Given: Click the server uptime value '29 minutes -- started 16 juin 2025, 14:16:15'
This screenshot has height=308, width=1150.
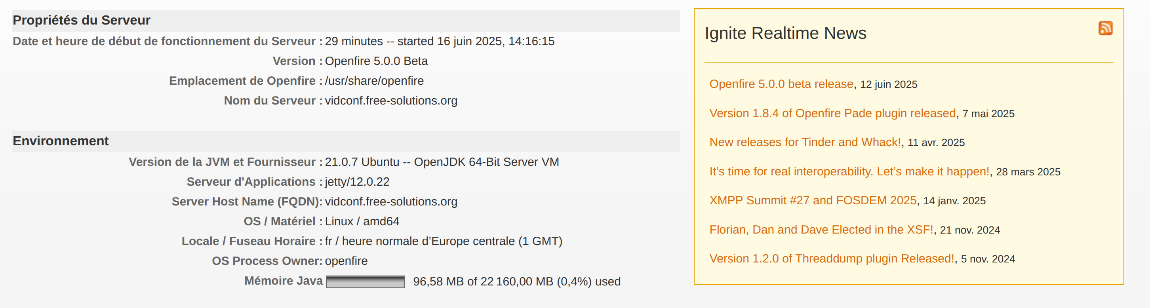Looking at the screenshot, I should pos(439,41).
